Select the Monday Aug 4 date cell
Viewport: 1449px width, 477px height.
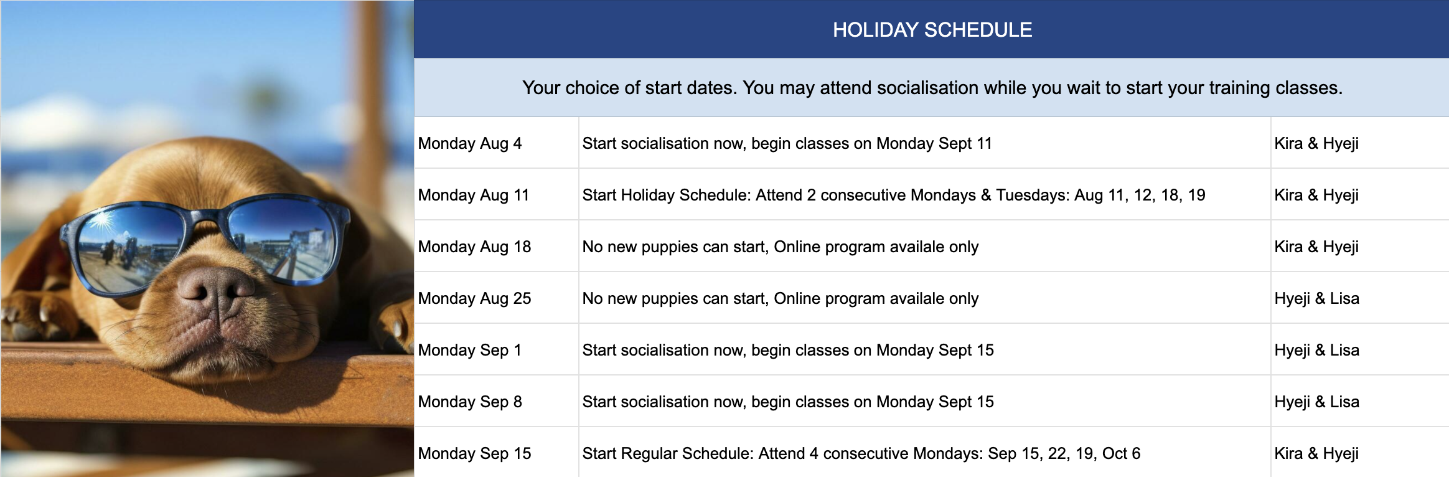(x=497, y=143)
